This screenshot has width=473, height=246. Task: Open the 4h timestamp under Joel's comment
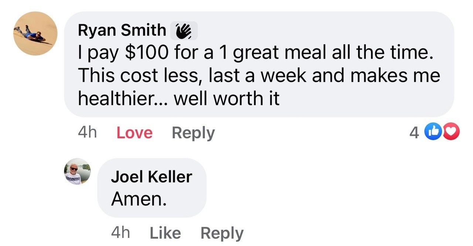[x=120, y=233]
